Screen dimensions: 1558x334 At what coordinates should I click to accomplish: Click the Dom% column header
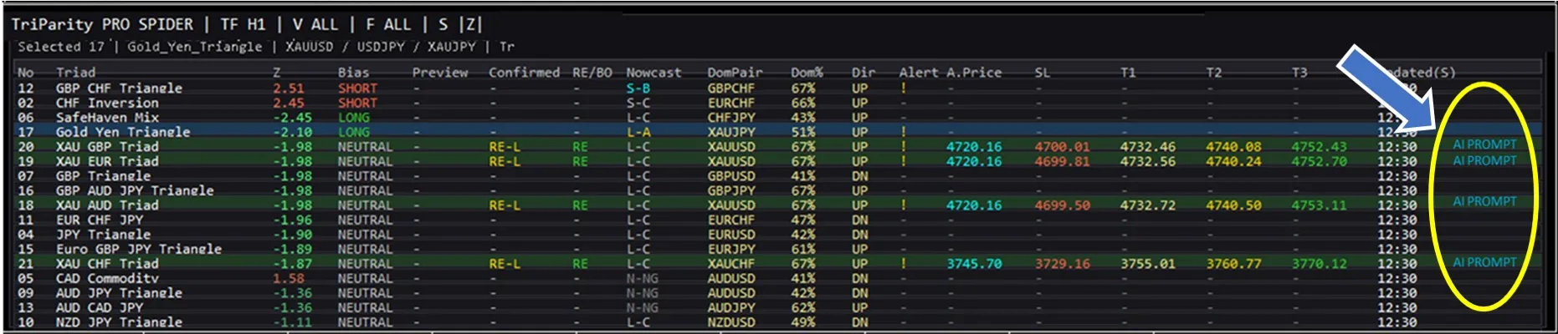[x=807, y=73]
